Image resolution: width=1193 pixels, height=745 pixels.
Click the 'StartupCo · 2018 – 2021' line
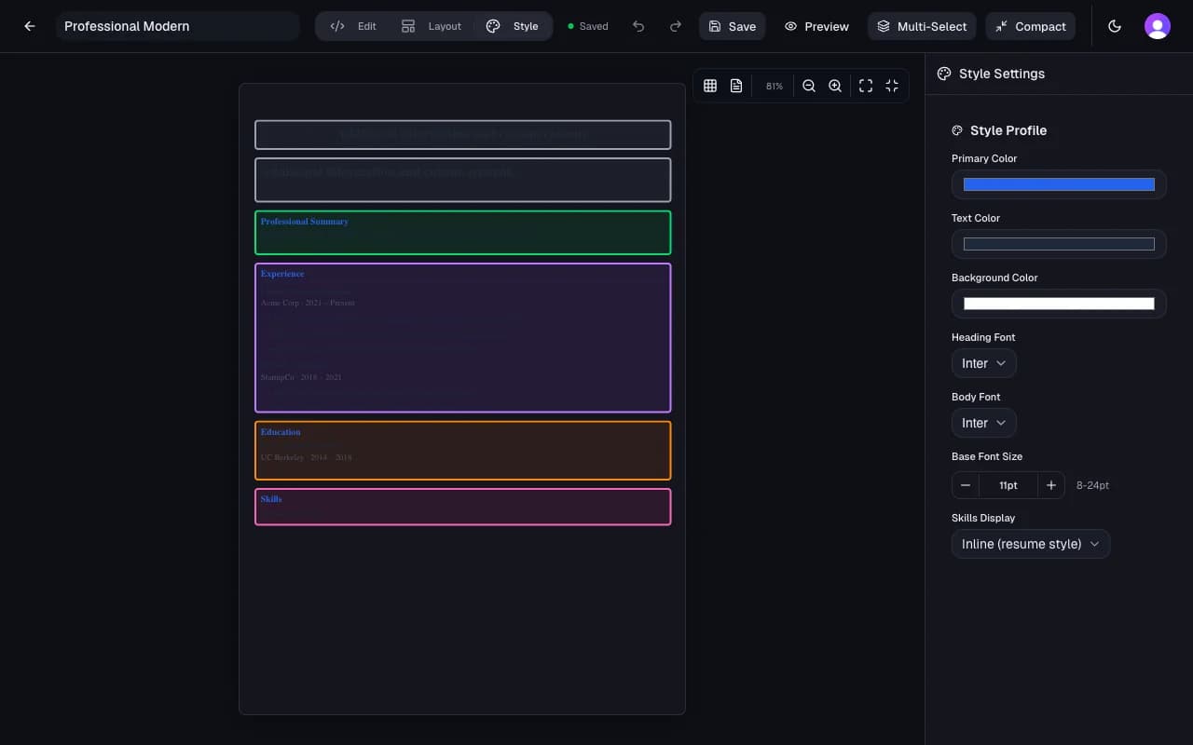pos(301,377)
